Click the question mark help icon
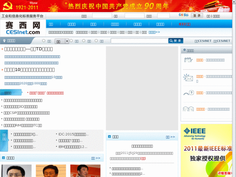This screenshot has height=177, width=236. (x=188, y=93)
